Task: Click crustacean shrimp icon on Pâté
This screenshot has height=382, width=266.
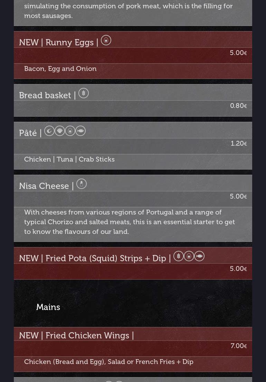Action: coord(49,131)
